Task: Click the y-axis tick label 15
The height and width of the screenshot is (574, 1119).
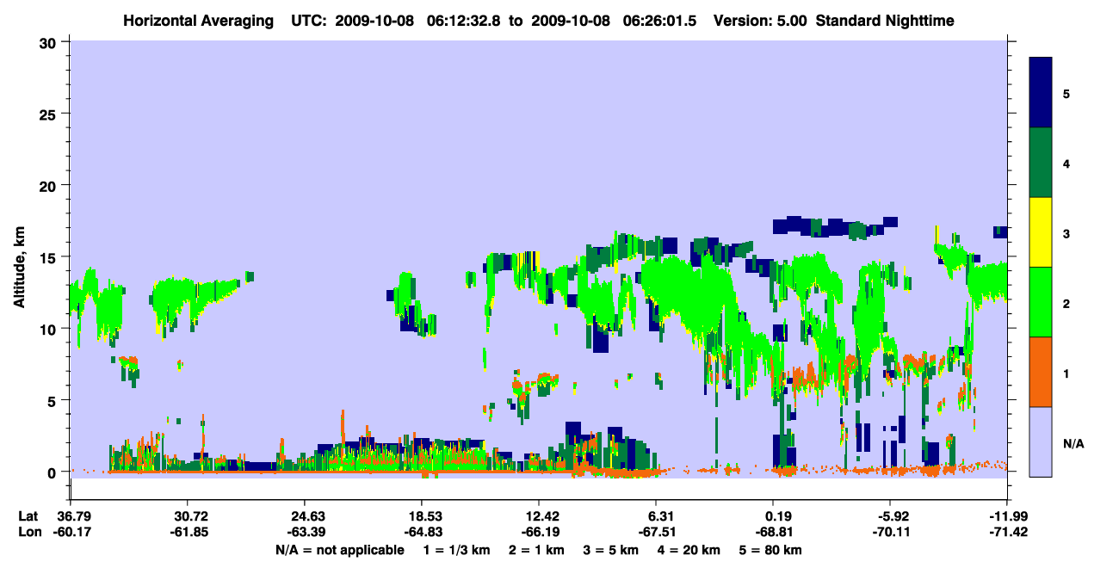Action: click(50, 257)
